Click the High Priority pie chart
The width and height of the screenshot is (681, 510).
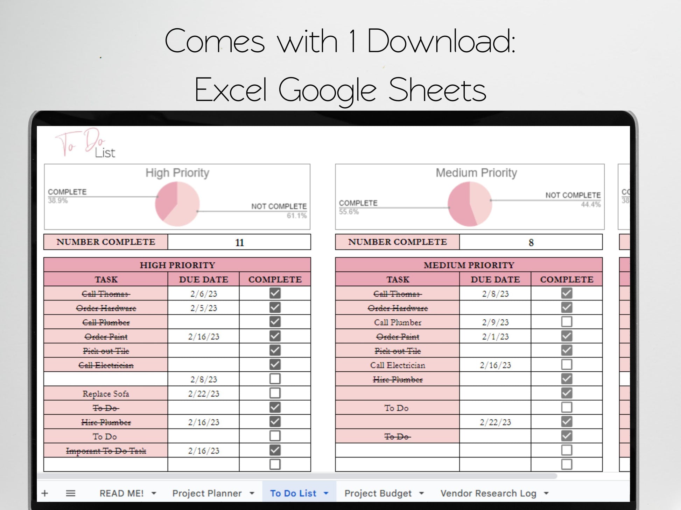point(177,204)
